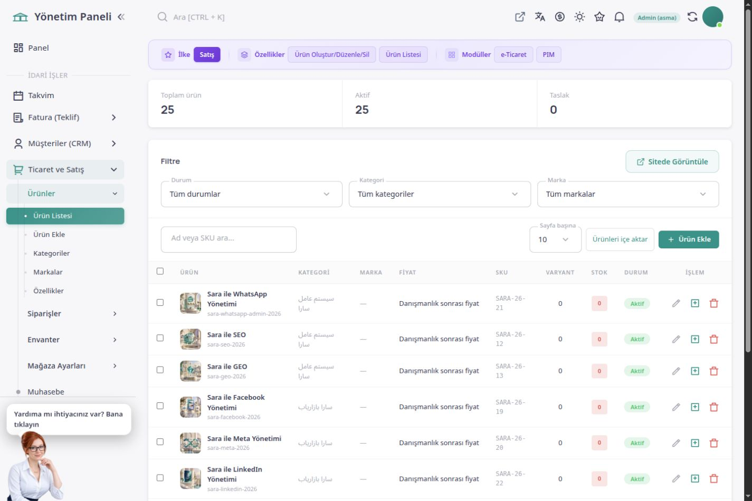752x501 pixels.
Task: Open the language translate icon
Action: (540, 17)
